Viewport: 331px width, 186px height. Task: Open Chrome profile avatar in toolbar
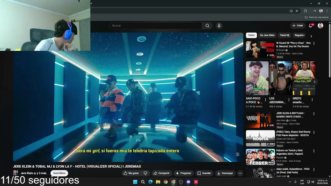coord(321,11)
